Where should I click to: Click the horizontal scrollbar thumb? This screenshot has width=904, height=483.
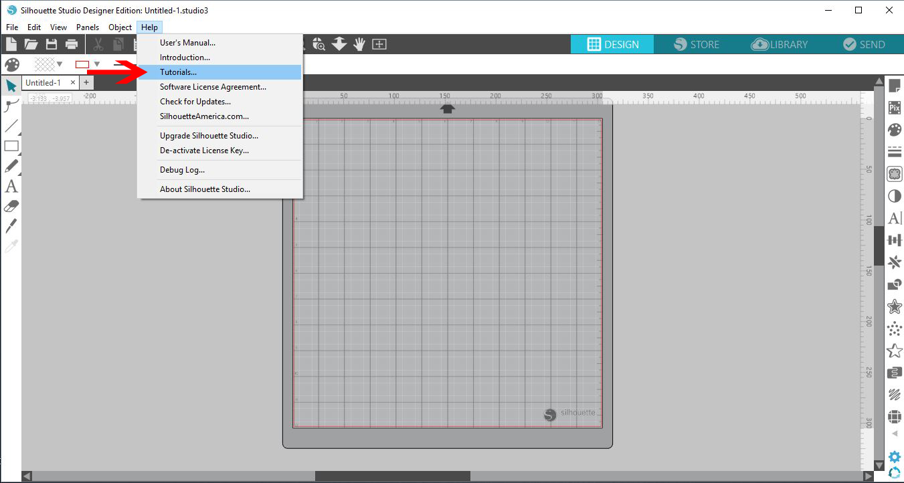point(393,476)
